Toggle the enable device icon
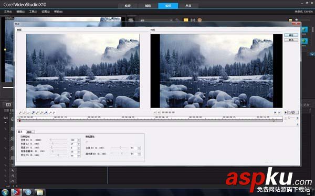The width and height of the screenshot is (315, 196). (x=293, y=112)
